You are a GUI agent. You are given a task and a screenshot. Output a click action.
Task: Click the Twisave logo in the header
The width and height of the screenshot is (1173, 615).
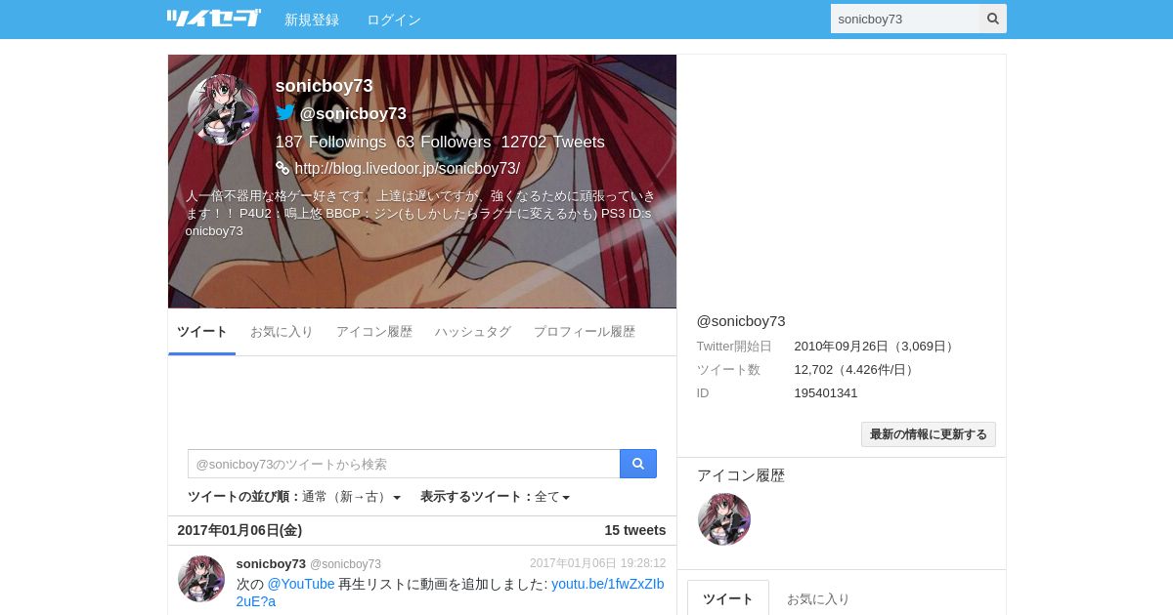click(x=213, y=19)
